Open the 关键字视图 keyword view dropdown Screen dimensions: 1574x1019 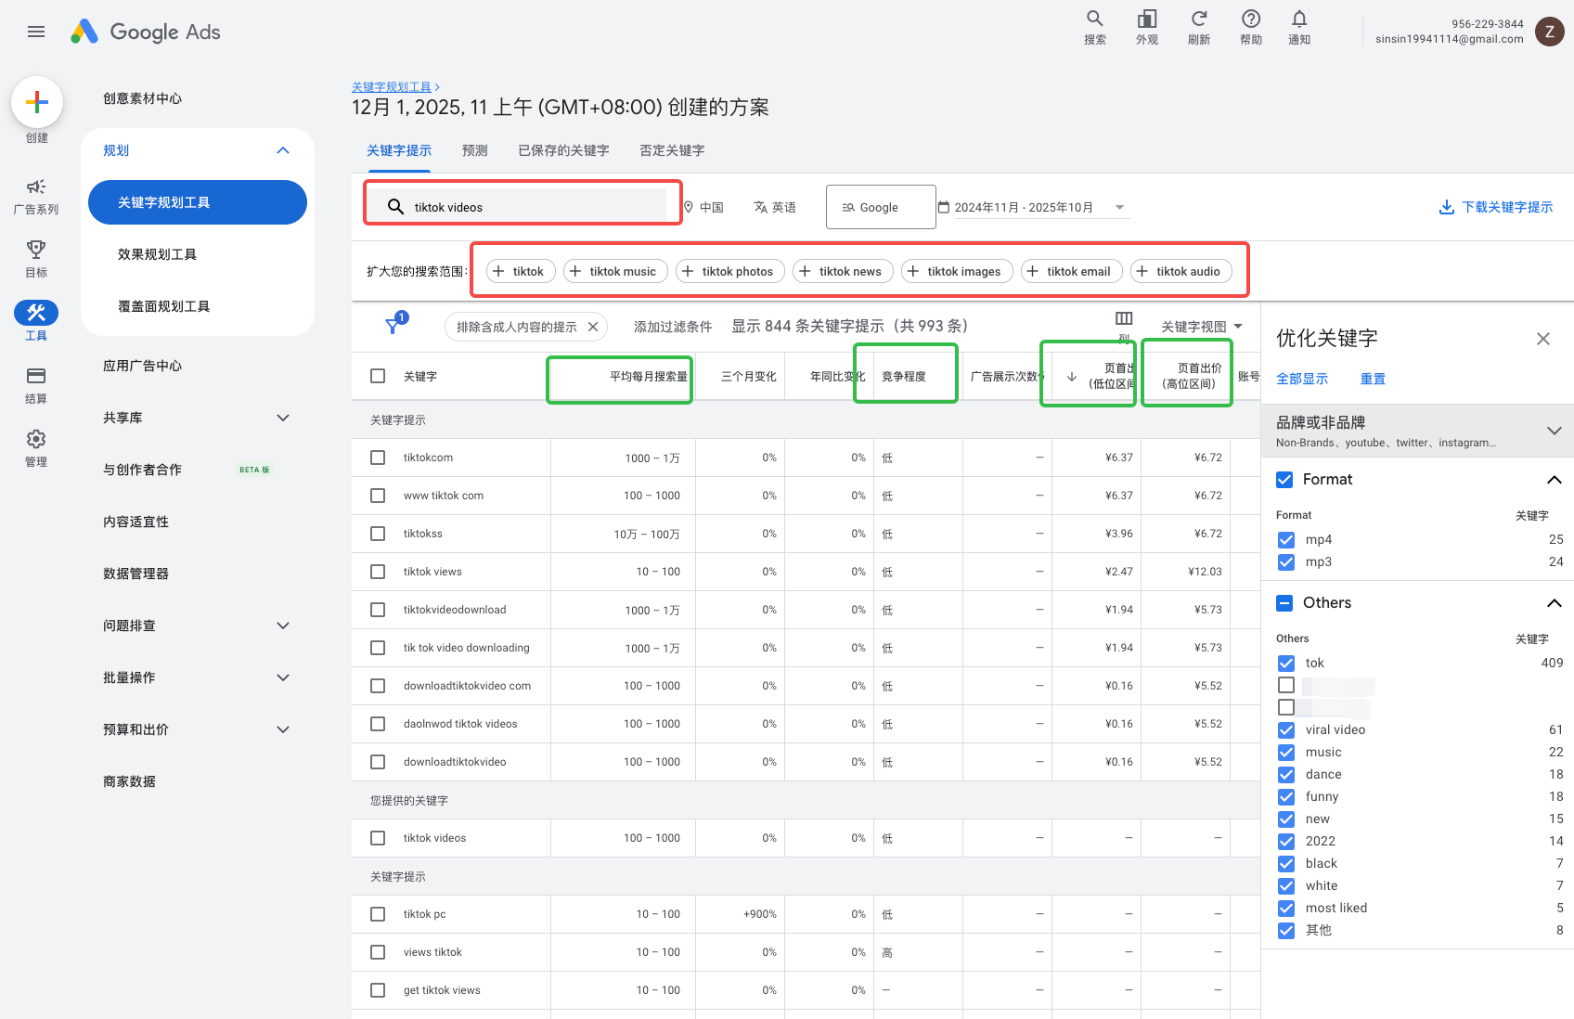(1202, 327)
